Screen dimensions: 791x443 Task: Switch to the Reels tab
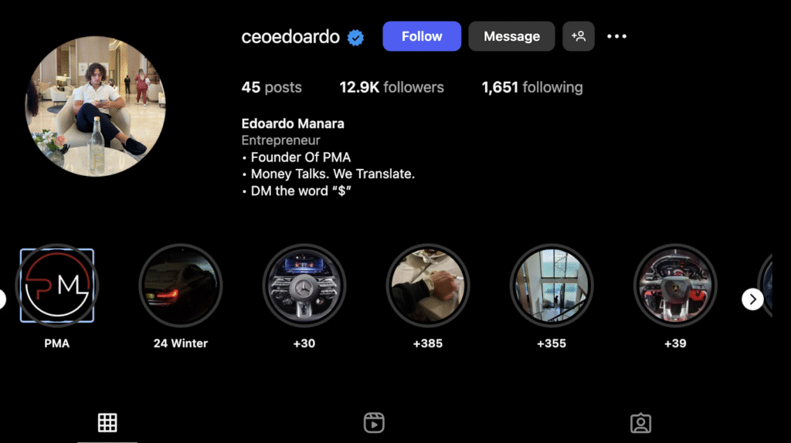click(374, 423)
